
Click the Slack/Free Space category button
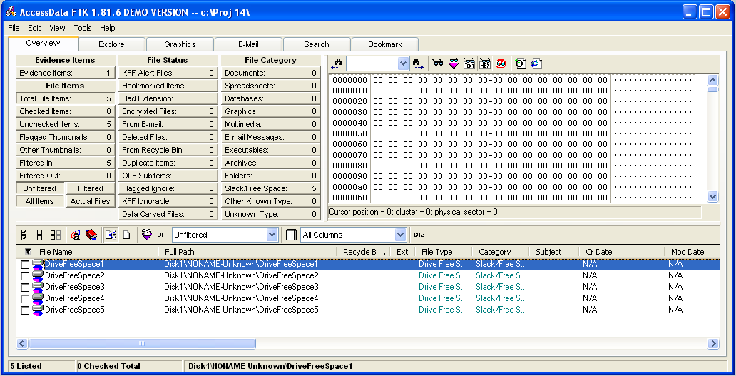coord(270,188)
